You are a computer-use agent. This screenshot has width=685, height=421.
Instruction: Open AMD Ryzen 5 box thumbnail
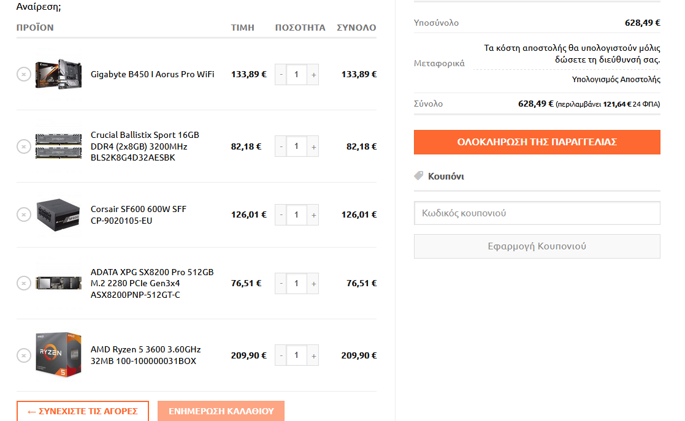click(x=58, y=355)
